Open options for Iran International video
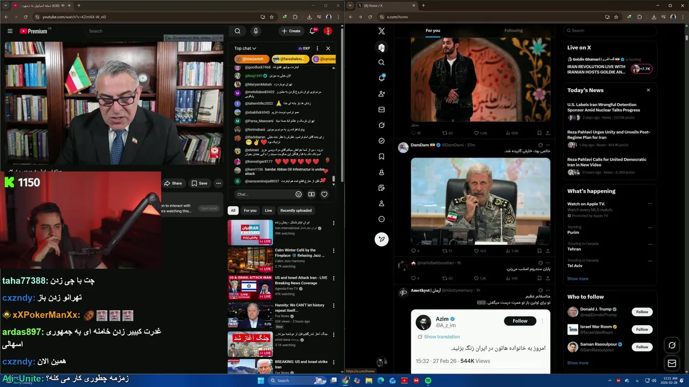689x387 pixels. 333,223
